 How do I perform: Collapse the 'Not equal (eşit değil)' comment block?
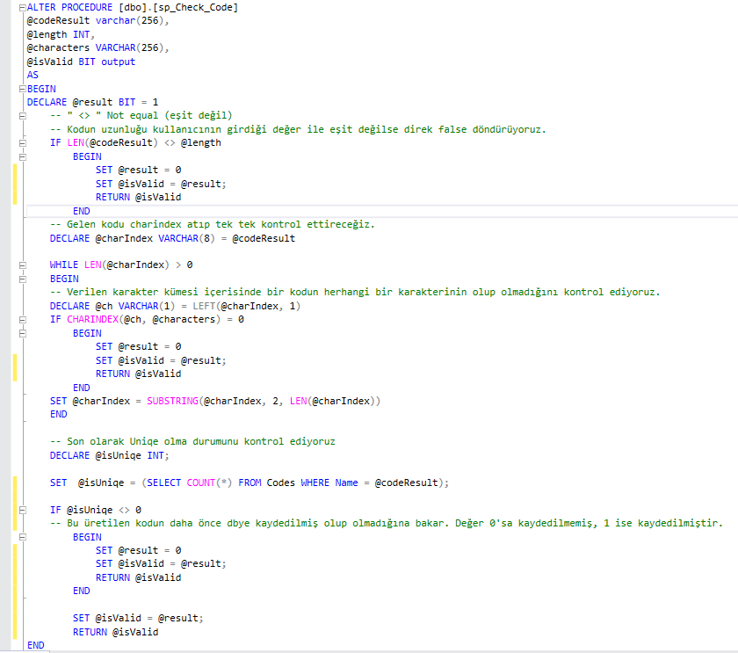pyautogui.click(x=22, y=116)
